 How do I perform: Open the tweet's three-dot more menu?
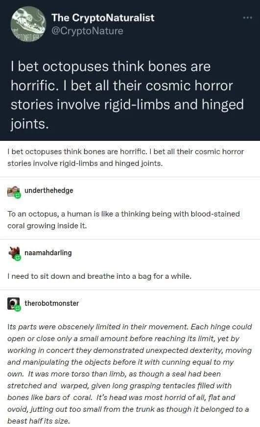tap(247, 18)
